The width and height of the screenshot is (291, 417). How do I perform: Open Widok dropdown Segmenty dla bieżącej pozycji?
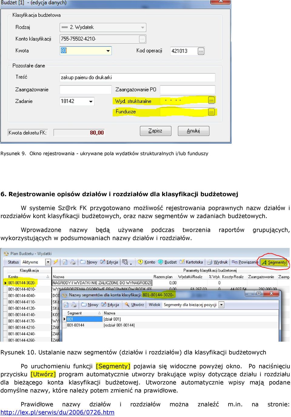pyautogui.click(x=221, y=305)
